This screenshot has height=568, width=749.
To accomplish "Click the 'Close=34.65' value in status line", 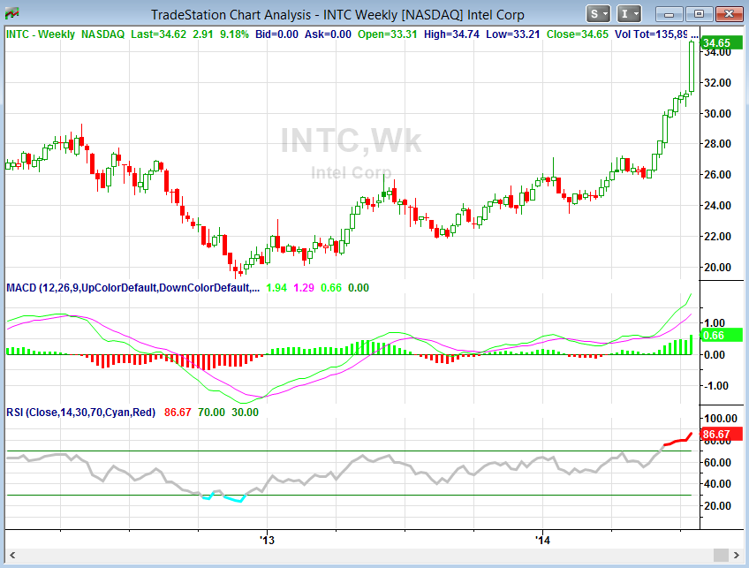I will 578,34.
